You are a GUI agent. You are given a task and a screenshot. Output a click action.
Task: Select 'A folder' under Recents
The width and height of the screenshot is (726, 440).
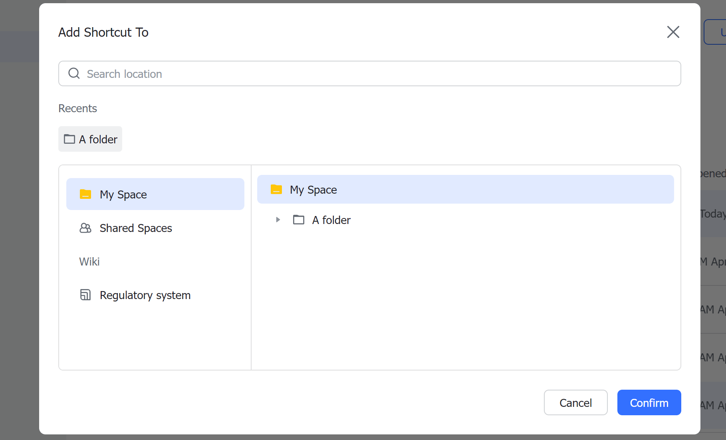(90, 139)
